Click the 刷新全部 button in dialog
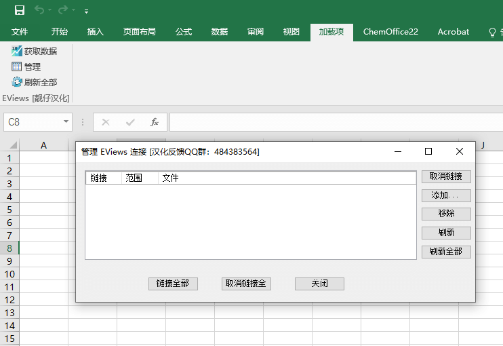The width and height of the screenshot is (503, 346). (x=446, y=251)
